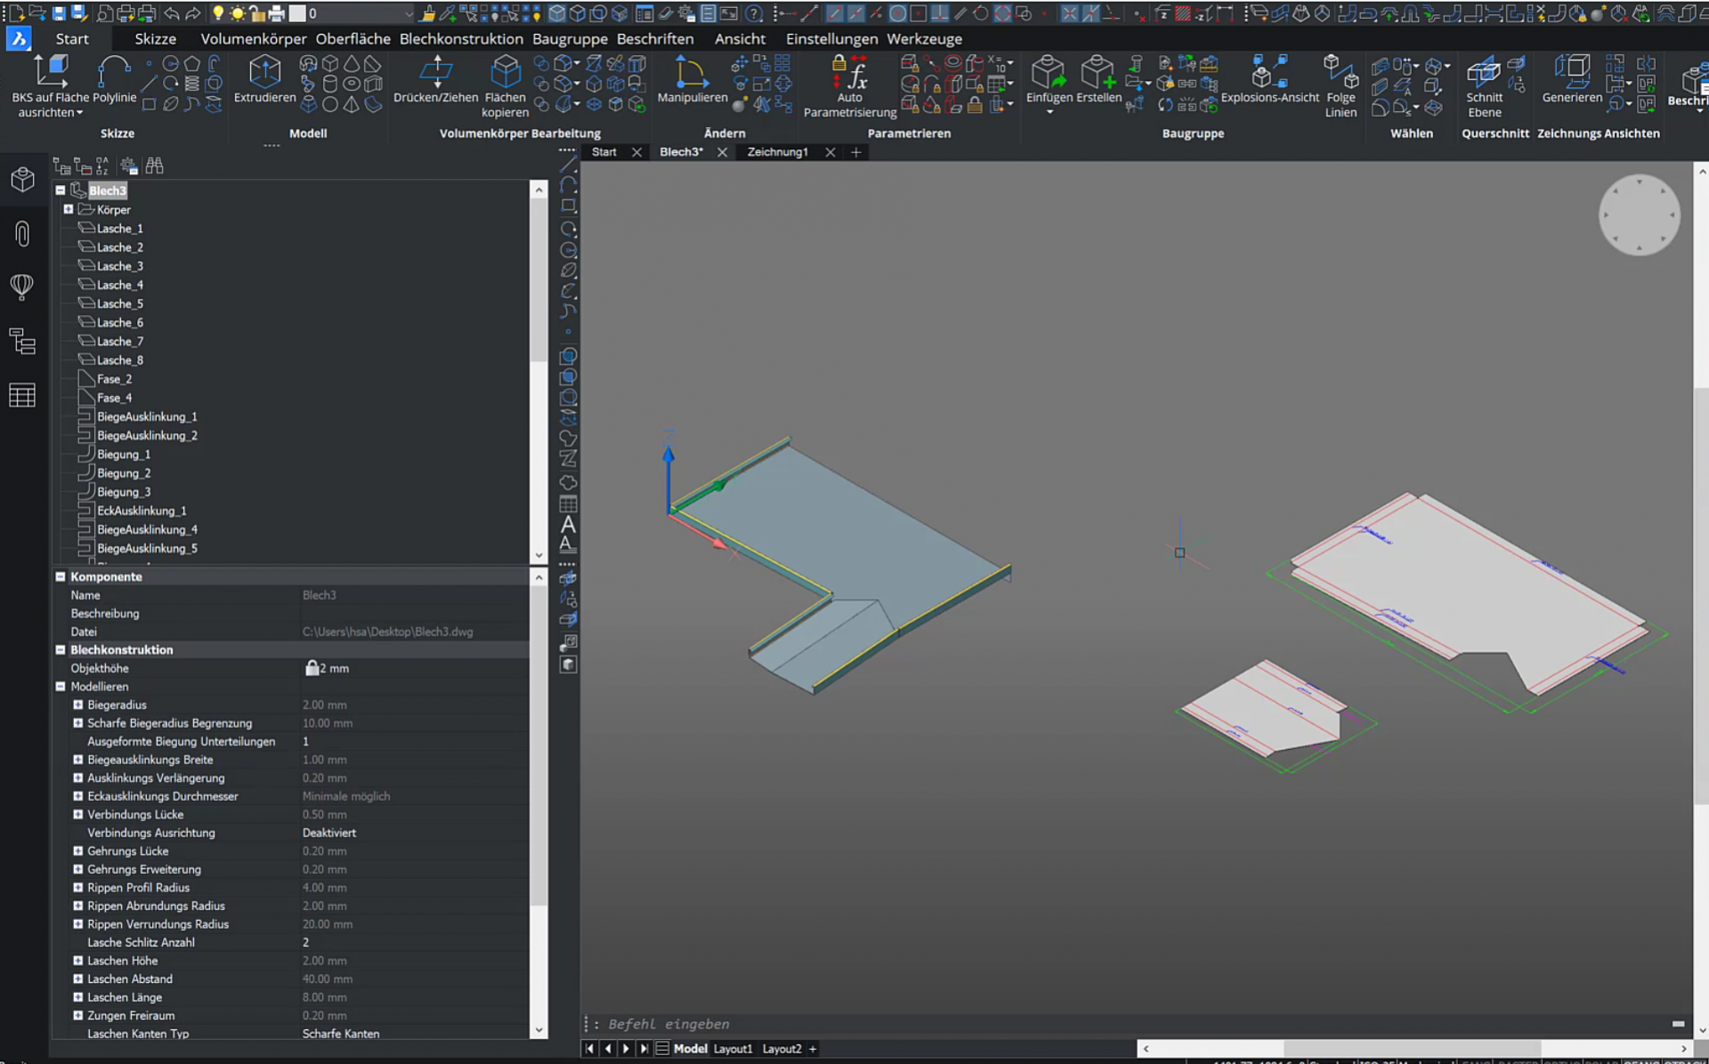Click the LookFrom view widget circle
Viewport: 1709px width, 1064px height.
pyautogui.click(x=1639, y=214)
